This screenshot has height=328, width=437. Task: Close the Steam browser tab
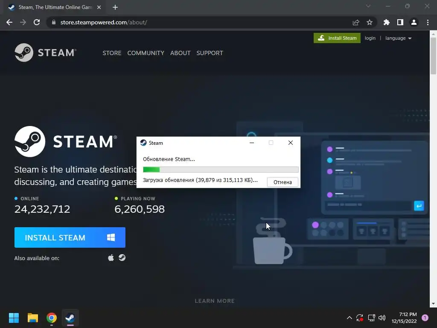pyautogui.click(x=99, y=7)
